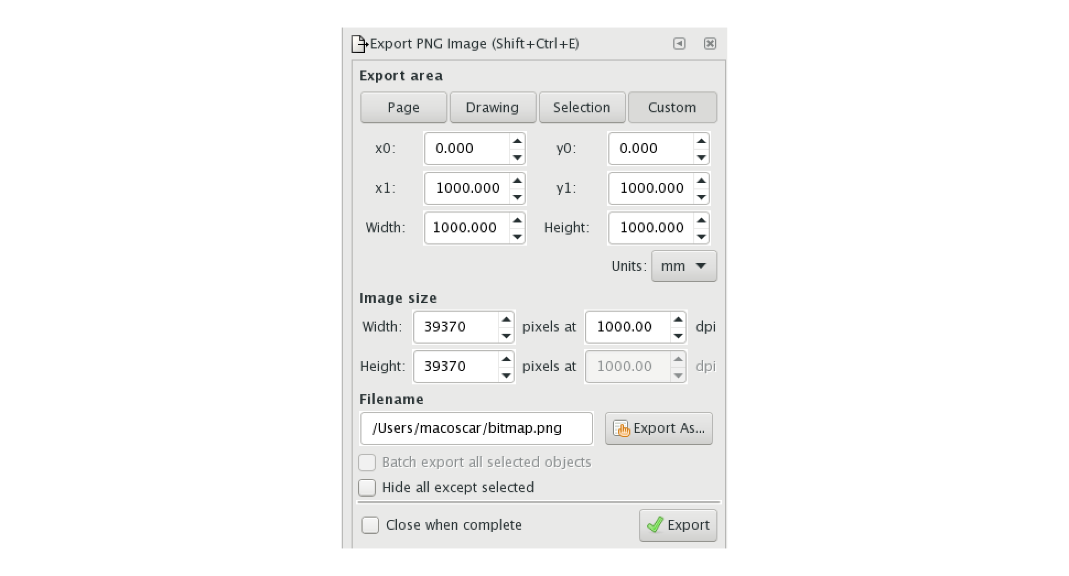Open the Export As file chooser

coord(658,428)
